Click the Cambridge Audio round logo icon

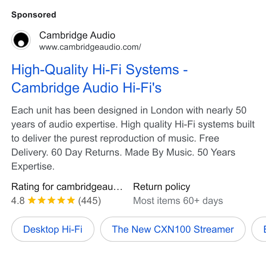pyautogui.click(x=21, y=40)
